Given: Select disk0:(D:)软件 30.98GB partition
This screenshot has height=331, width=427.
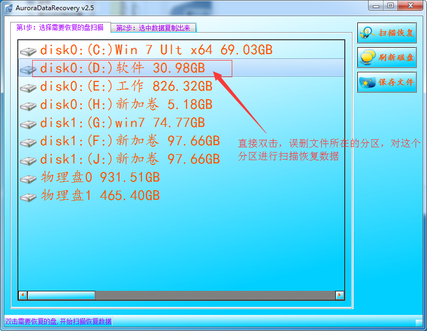Looking at the screenshot, I should (181, 67).
